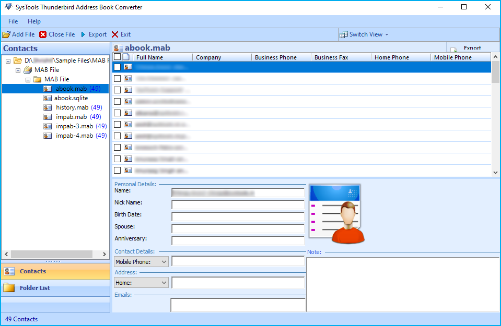Check the third contact row checkbox
Image resolution: width=501 pixels, height=326 pixels.
117,90
